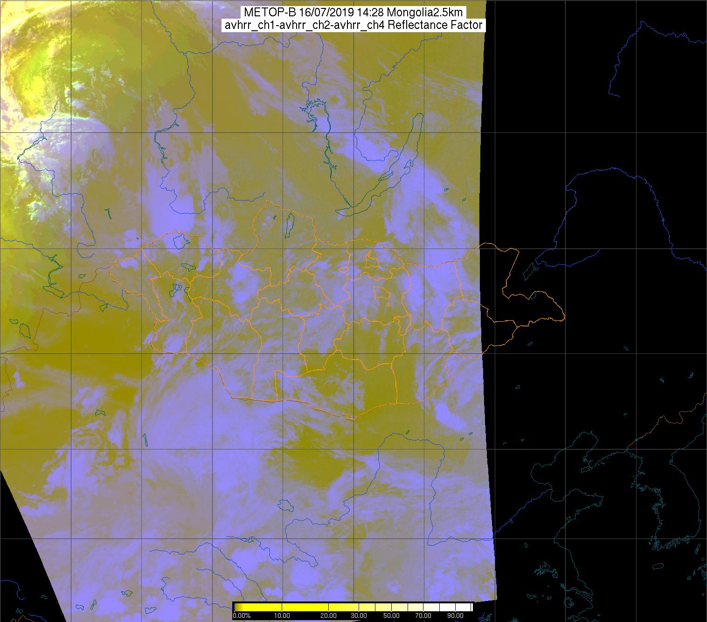The height and width of the screenshot is (622, 707).
Task: Click the avhrr_ch1-avhrr_ch2-avhrr_ch4 Reflectance Factor caption
Action: [x=353, y=25]
